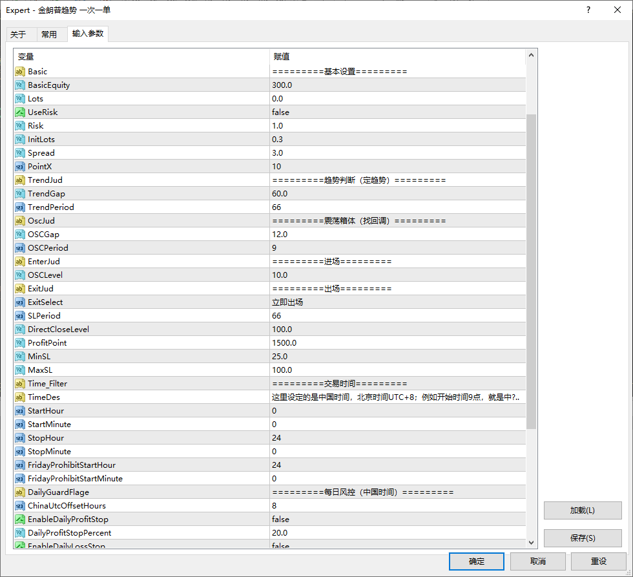This screenshot has height=577, width=633.
Task: Click the integer icon beside SLPeriod
Action: 20,316
